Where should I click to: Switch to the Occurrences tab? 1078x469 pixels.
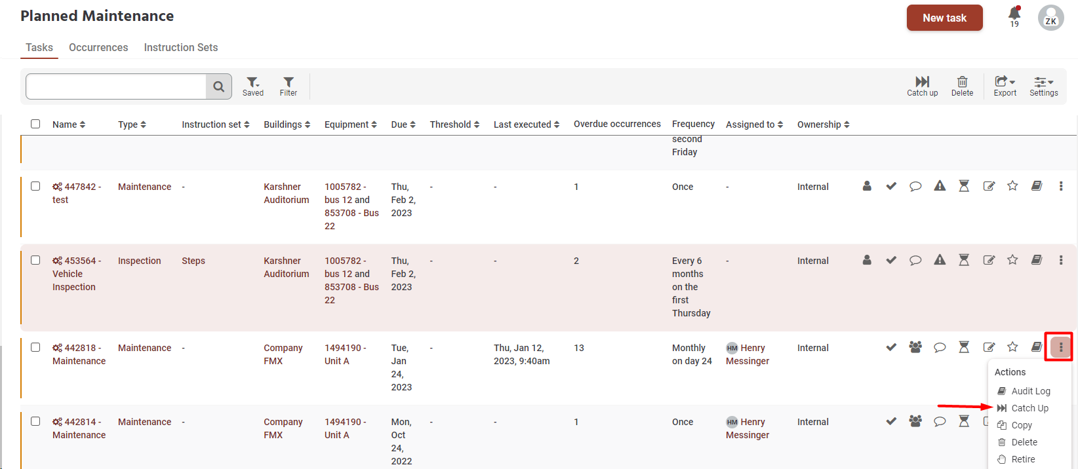(98, 47)
